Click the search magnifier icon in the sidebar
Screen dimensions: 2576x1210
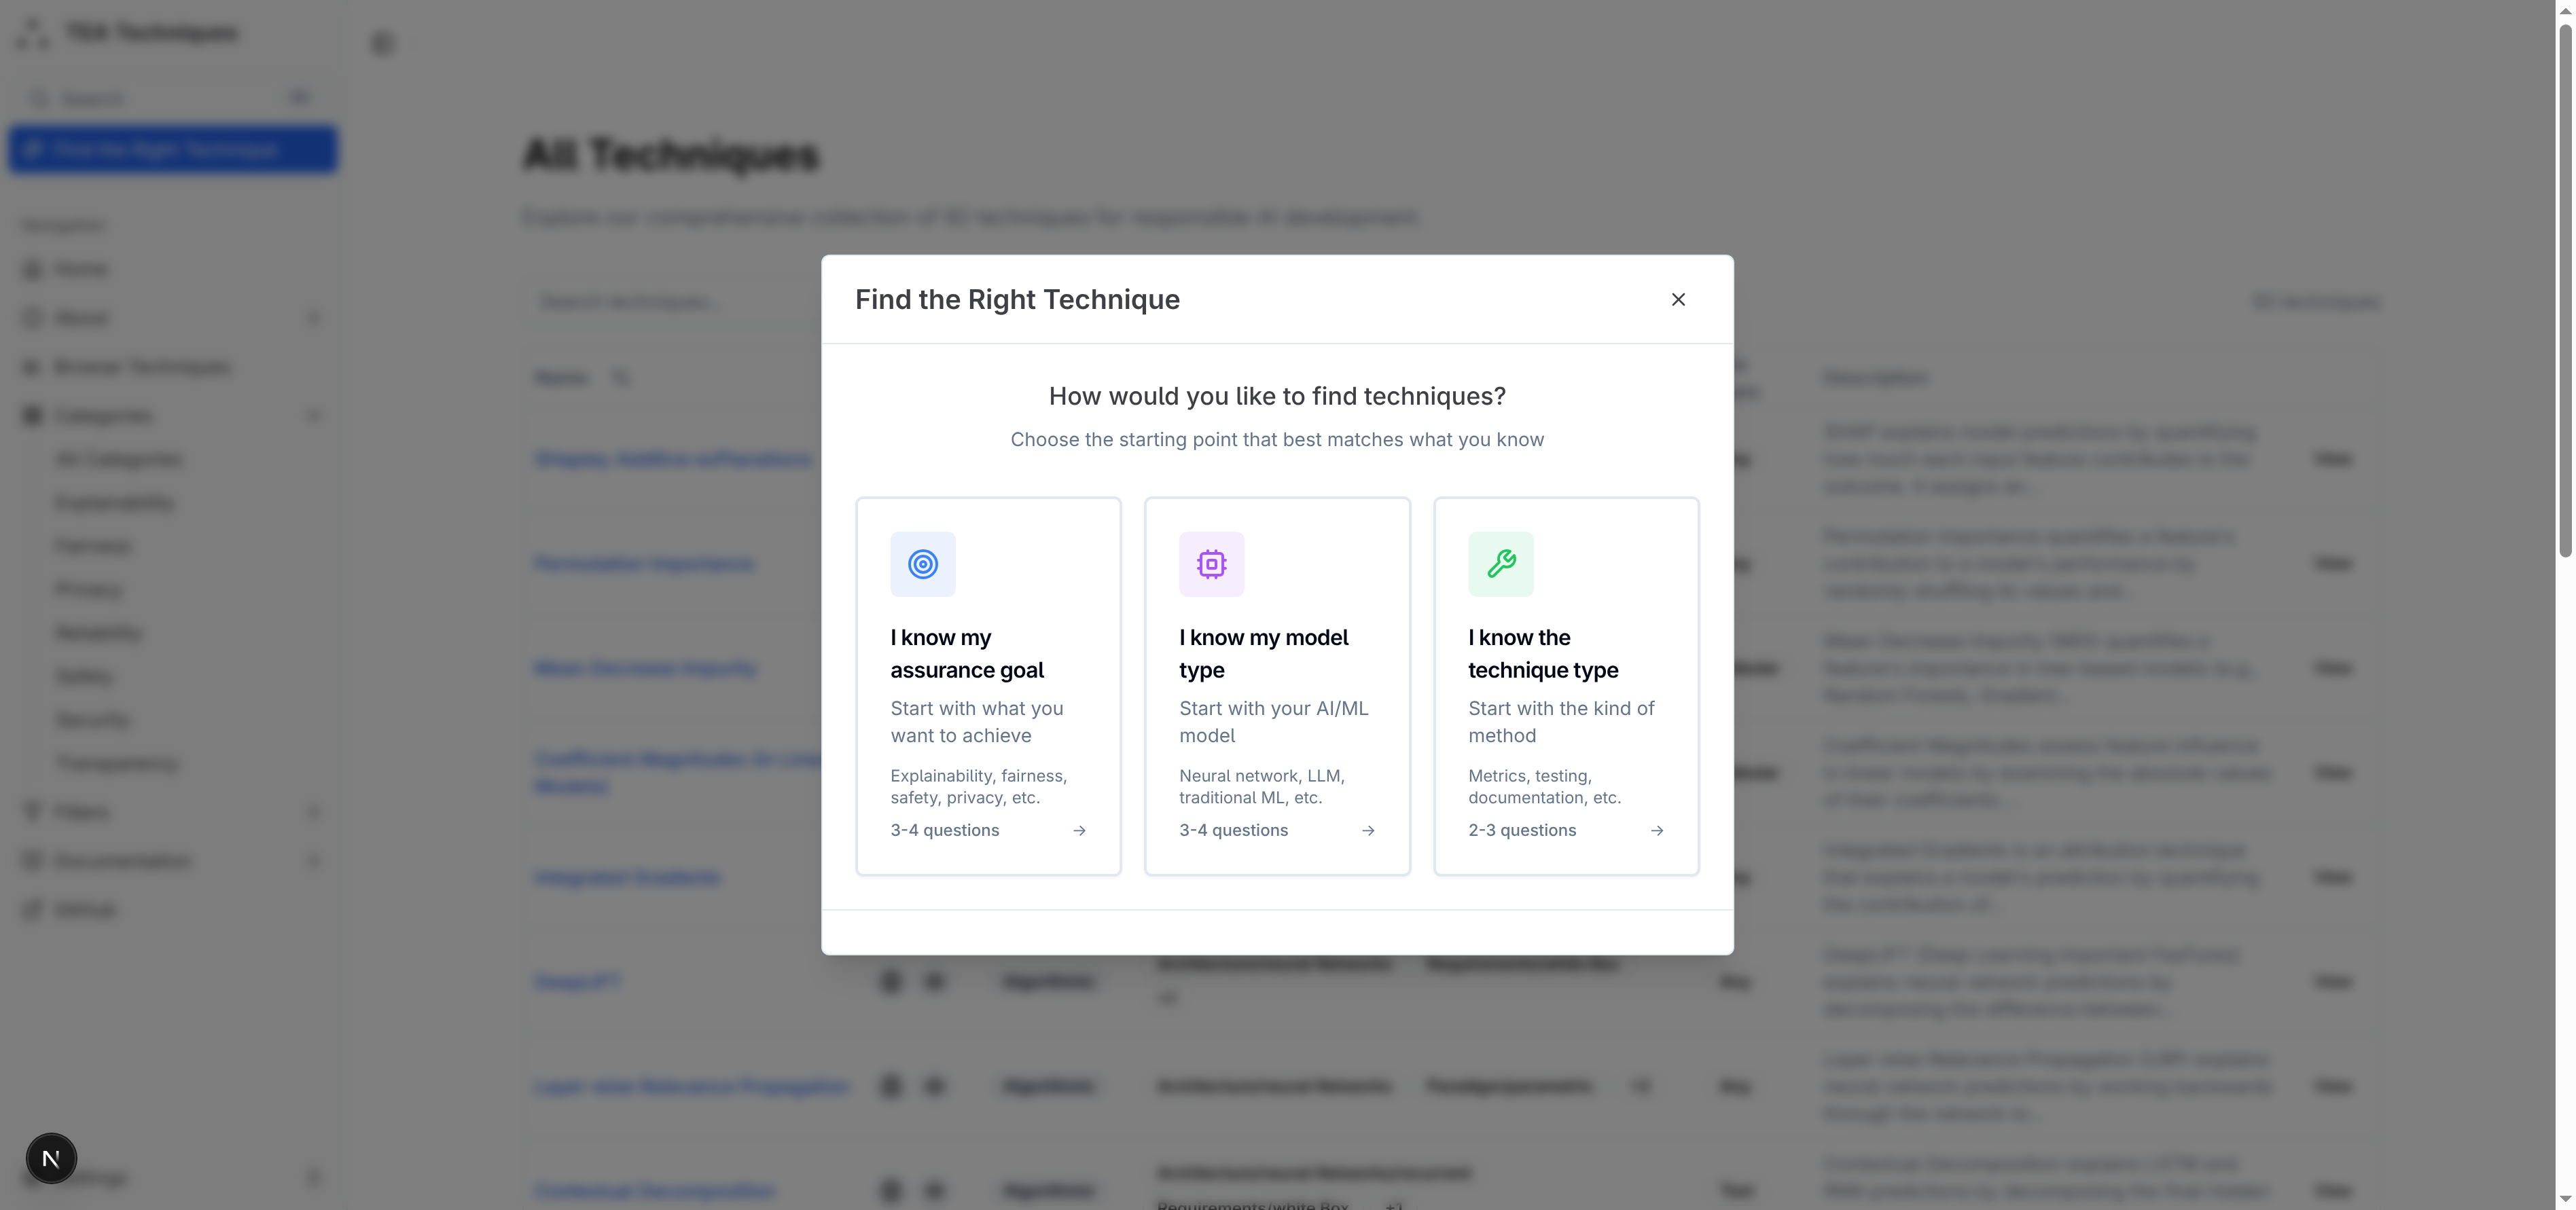(40, 98)
